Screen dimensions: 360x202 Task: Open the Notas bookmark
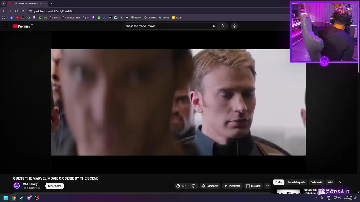tap(177, 17)
